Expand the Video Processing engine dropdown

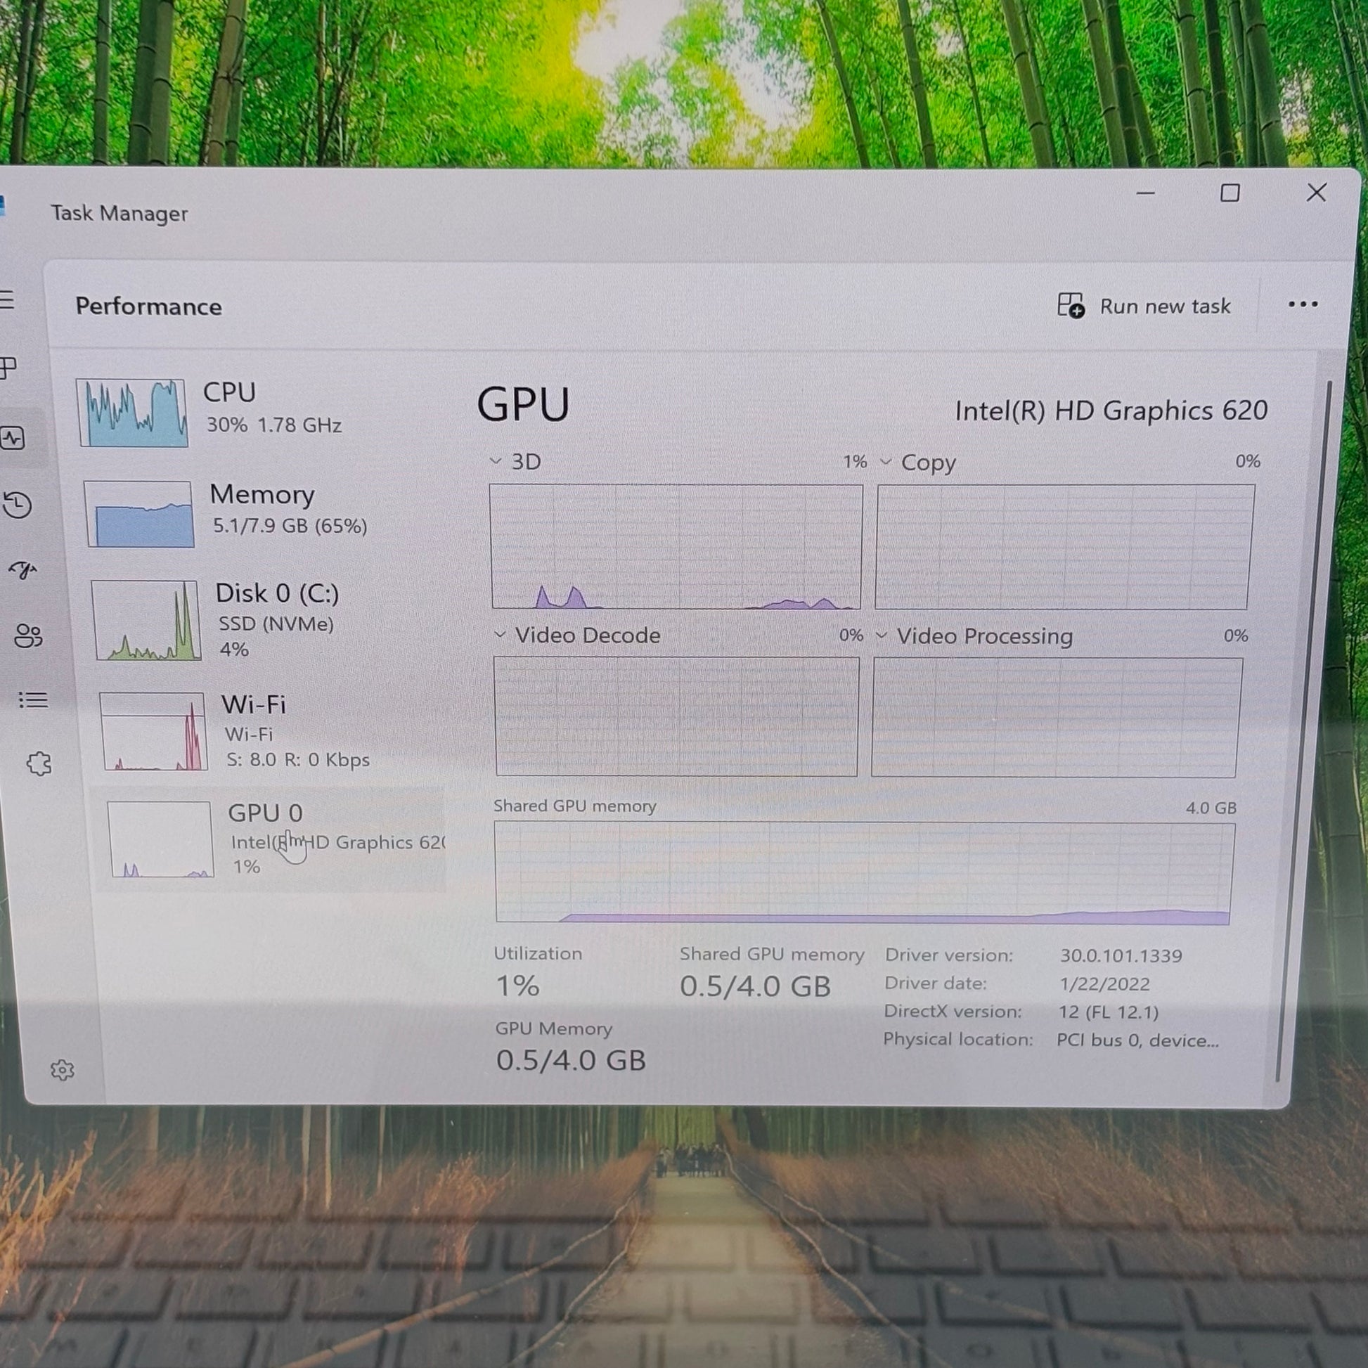pyautogui.click(x=882, y=635)
